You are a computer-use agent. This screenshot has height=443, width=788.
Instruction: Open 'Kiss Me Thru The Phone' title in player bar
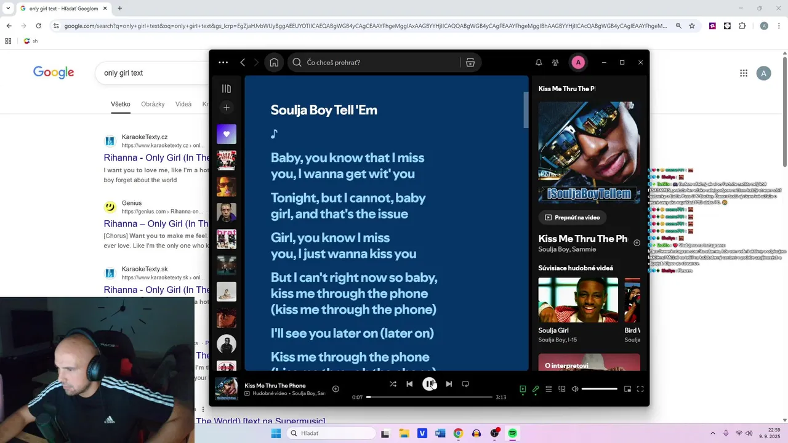[x=275, y=386]
